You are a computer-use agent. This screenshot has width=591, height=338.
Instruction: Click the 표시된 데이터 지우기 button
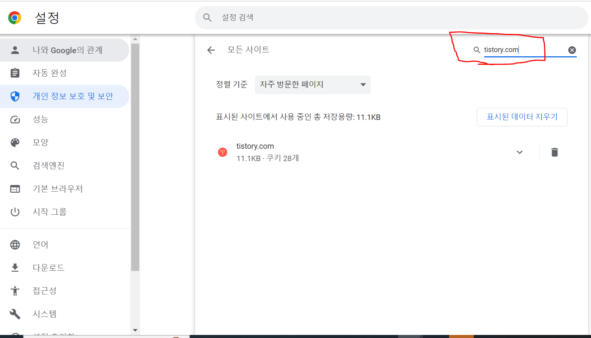click(522, 117)
